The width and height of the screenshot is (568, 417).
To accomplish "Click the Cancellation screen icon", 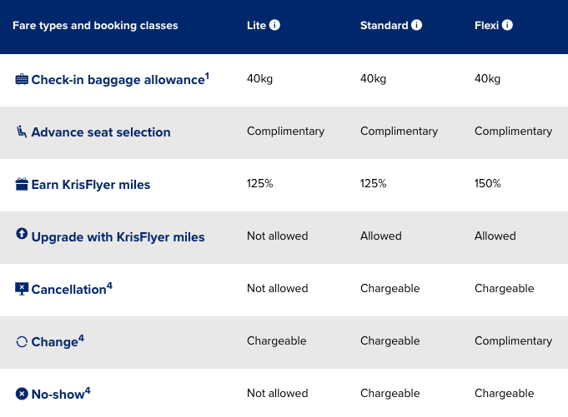I will 22,288.
